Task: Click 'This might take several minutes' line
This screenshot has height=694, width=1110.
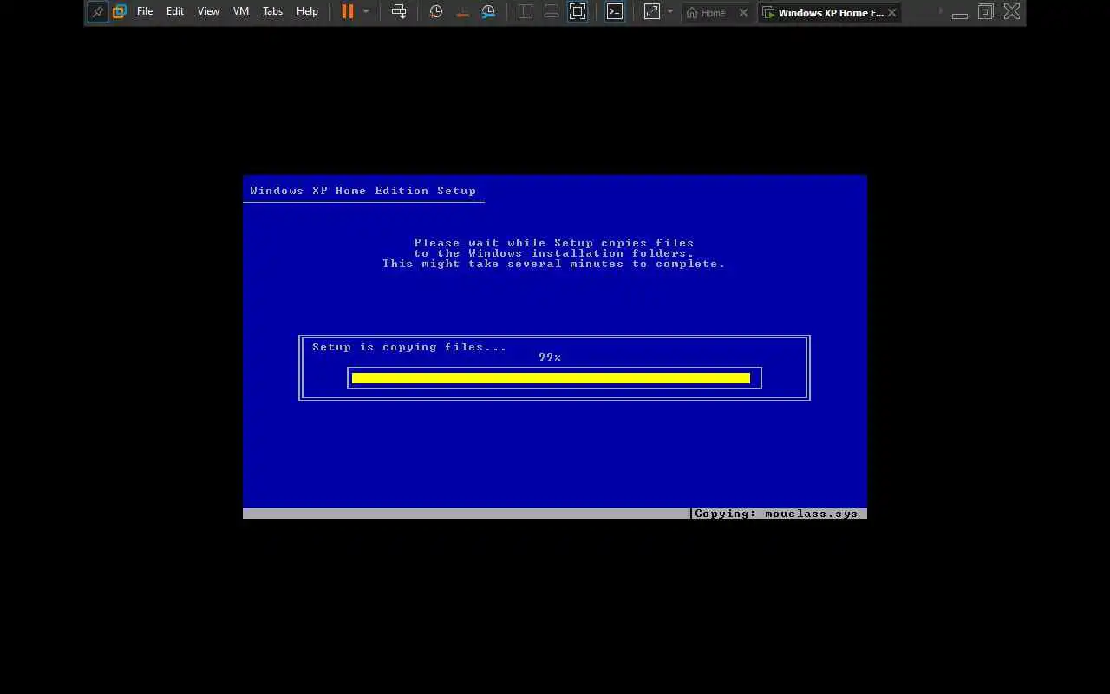Action: click(x=554, y=264)
